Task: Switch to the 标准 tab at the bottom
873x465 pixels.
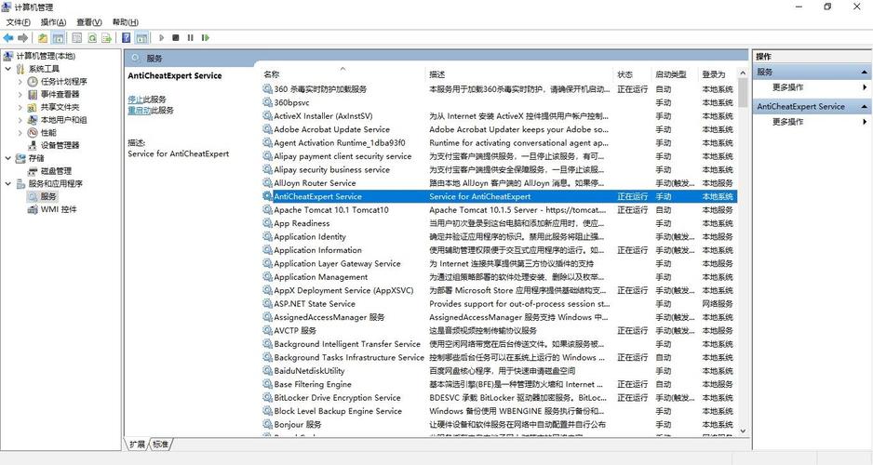Action: tap(161, 445)
